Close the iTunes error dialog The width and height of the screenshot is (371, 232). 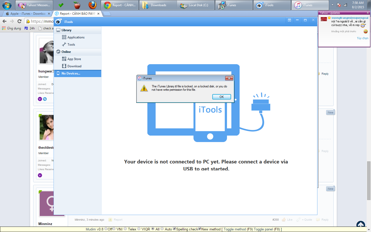[229, 78]
